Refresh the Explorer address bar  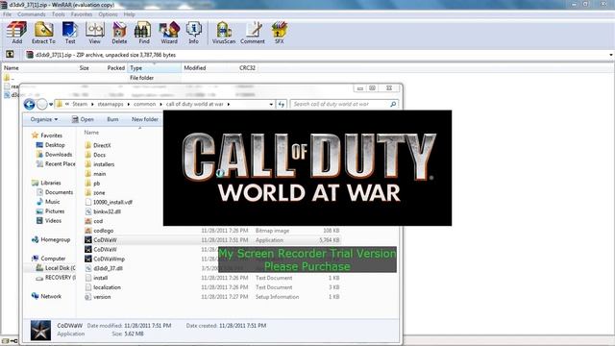pyautogui.click(x=282, y=105)
